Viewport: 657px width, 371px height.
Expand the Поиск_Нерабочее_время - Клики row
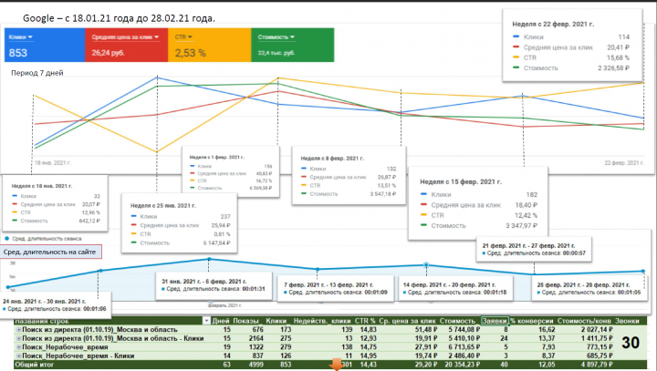pos(18,356)
